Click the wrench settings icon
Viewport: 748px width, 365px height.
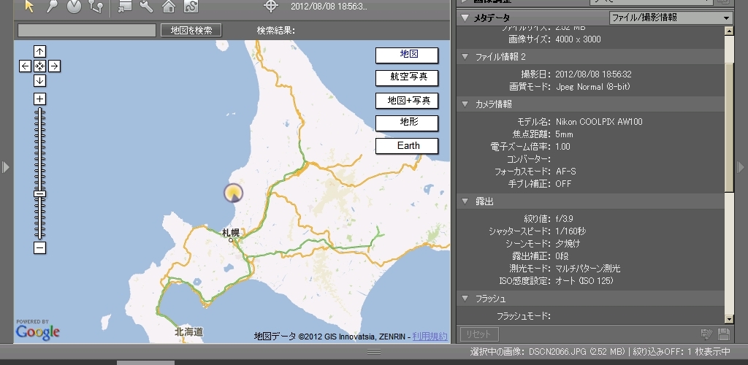click(146, 7)
